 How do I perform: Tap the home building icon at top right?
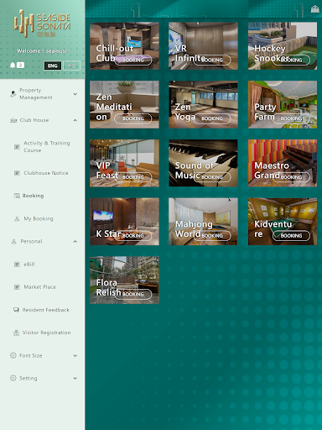314,9
